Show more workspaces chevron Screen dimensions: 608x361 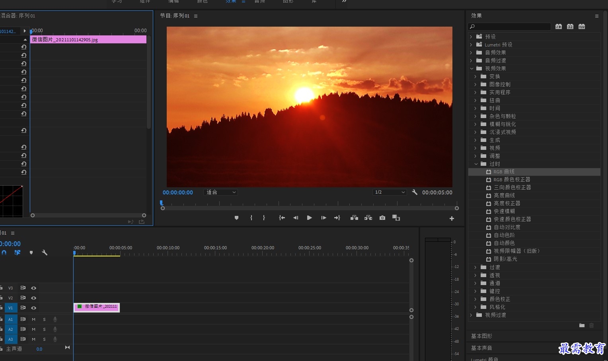(344, 2)
